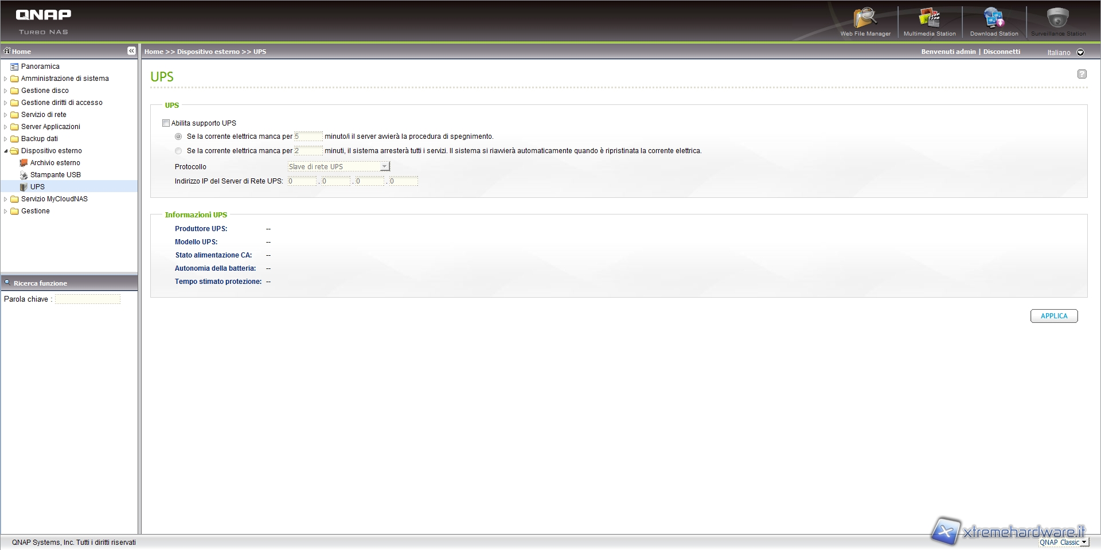Click the help question mark icon
The image size is (1101, 550).
(x=1082, y=74)
